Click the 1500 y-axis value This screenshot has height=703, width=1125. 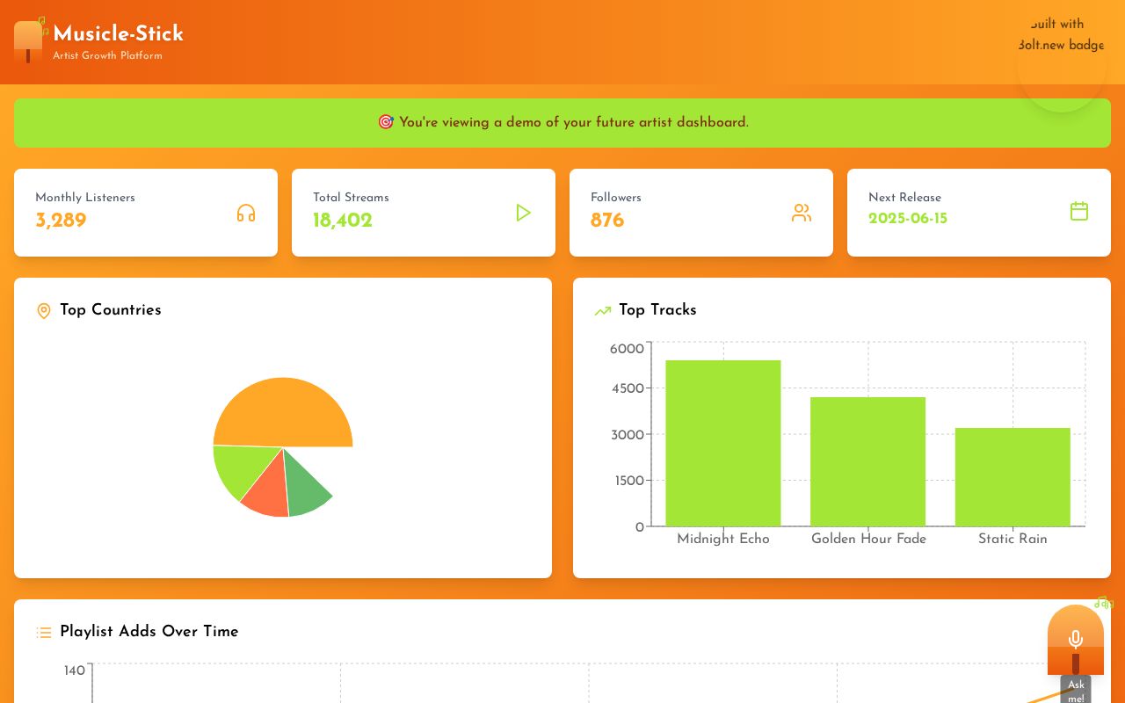tap(628, 481)
